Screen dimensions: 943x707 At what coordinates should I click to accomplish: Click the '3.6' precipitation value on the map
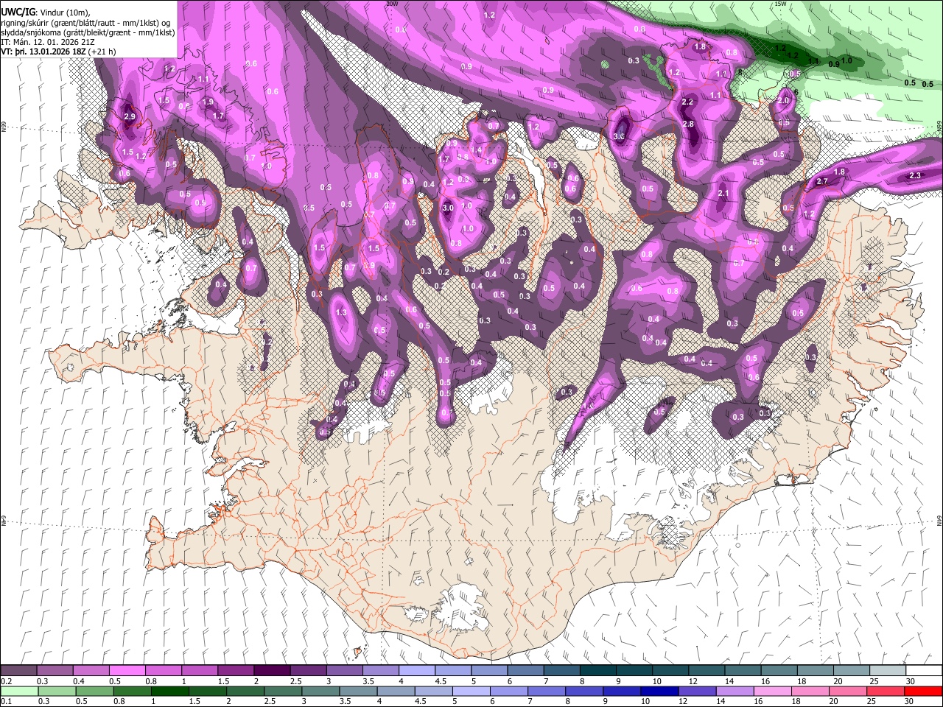pyautogui.click(x=619, y=136)
